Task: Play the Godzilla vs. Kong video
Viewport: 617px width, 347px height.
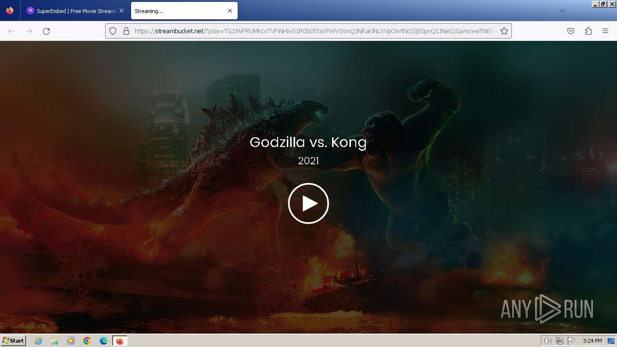Action: [308, 203]
